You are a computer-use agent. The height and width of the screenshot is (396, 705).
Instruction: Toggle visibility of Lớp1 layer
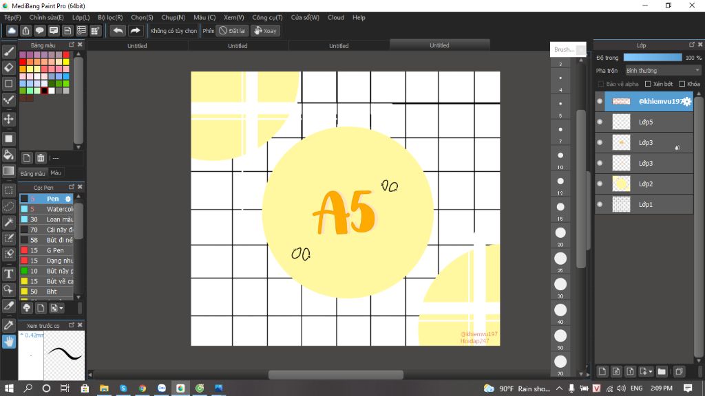(x=600, y=204)
